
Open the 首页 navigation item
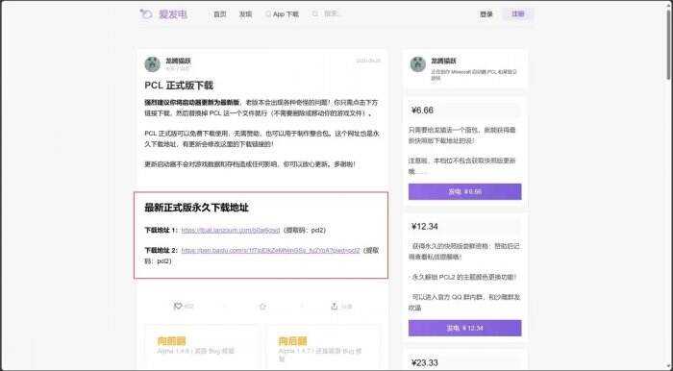[x=220, y=14]
